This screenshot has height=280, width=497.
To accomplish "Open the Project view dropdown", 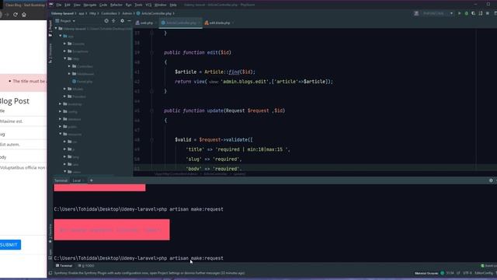I will [65, 21].
